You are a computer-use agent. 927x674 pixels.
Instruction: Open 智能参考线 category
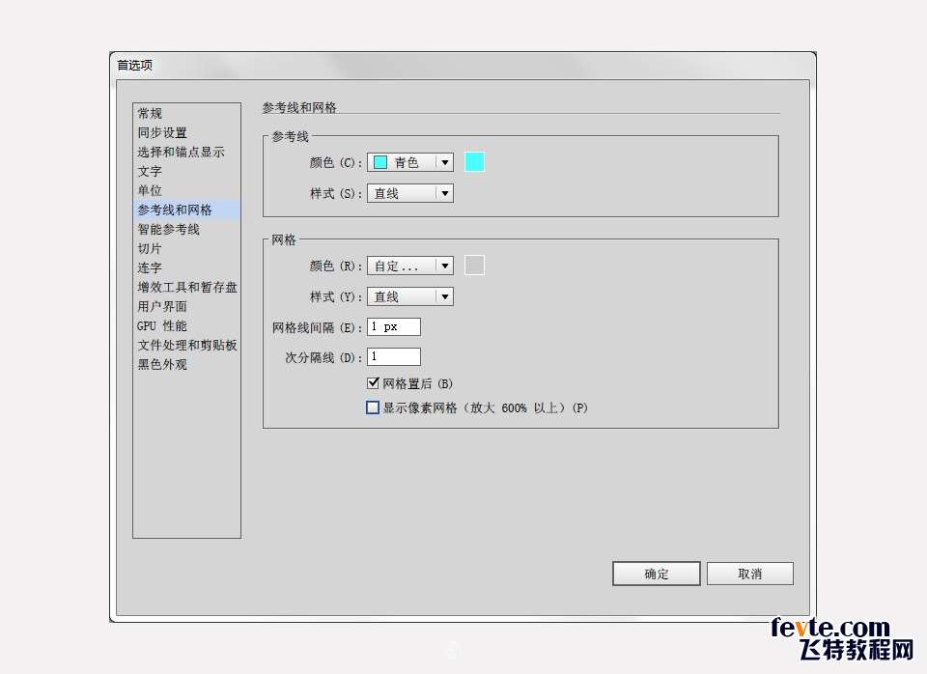[x=186, y=230]
